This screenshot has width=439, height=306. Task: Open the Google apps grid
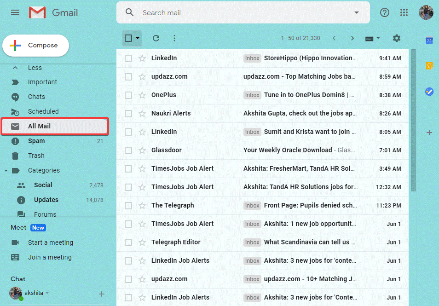(404, 12)
